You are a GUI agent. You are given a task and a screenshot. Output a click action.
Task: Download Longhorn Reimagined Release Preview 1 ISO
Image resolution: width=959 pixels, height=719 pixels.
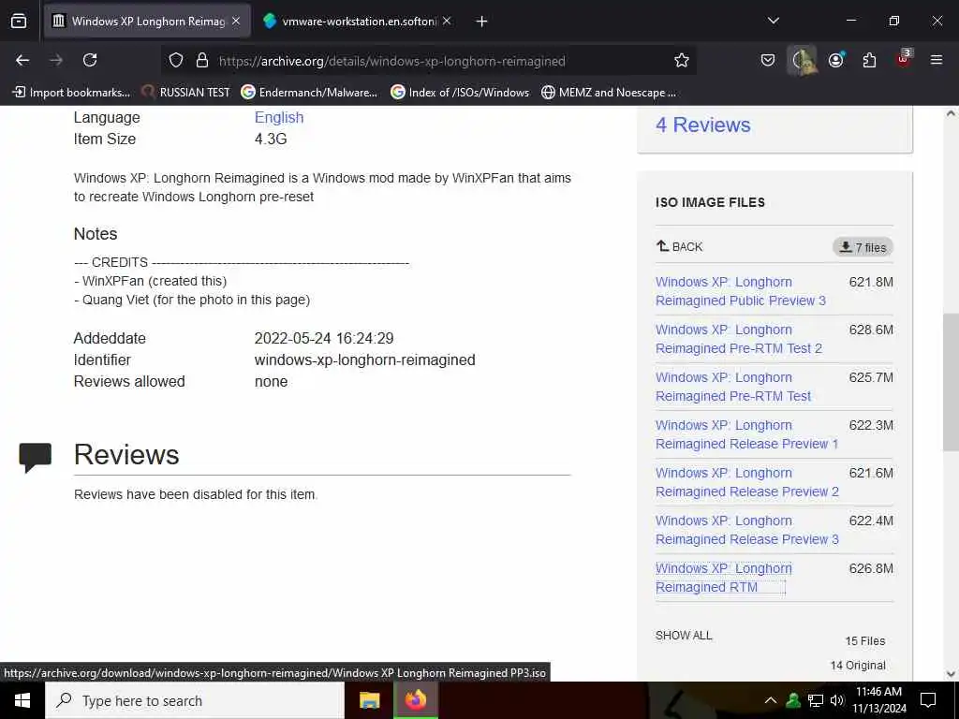coord(746,434)
